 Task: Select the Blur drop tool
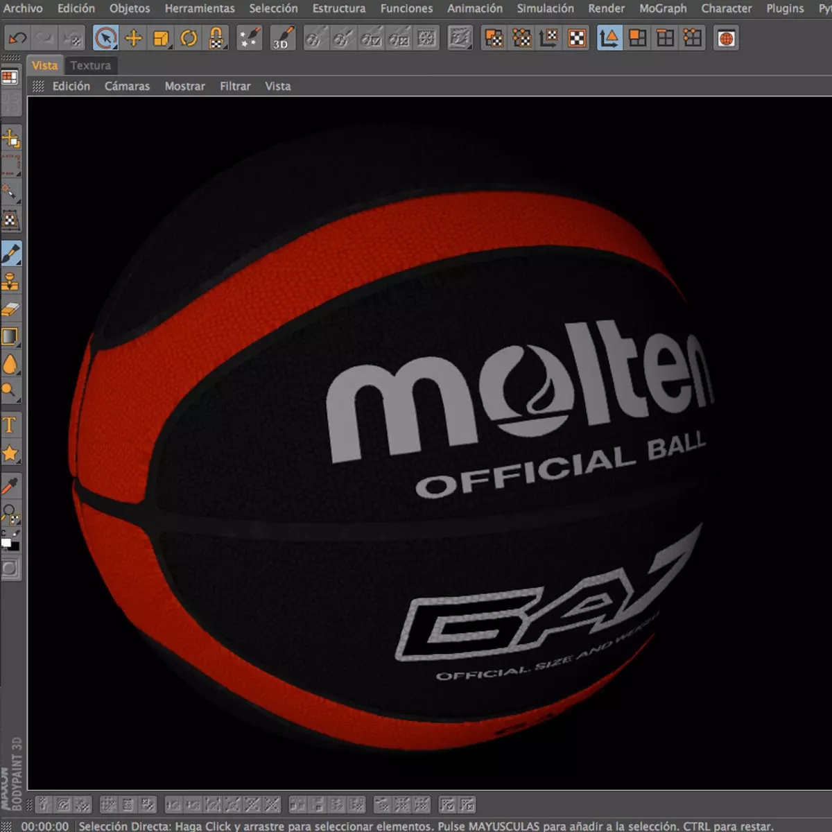point(10,364)
